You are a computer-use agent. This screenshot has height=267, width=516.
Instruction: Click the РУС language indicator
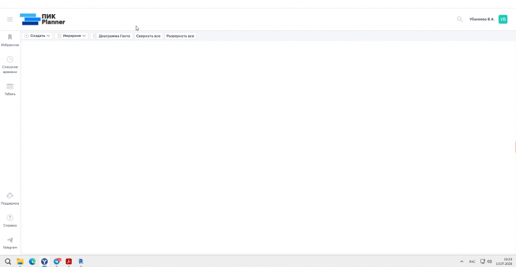(472, 262)
